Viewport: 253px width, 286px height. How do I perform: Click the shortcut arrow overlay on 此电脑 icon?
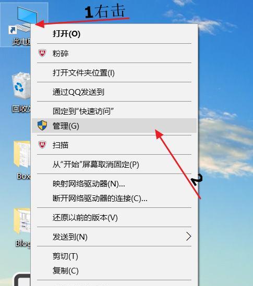click(13, 30)
